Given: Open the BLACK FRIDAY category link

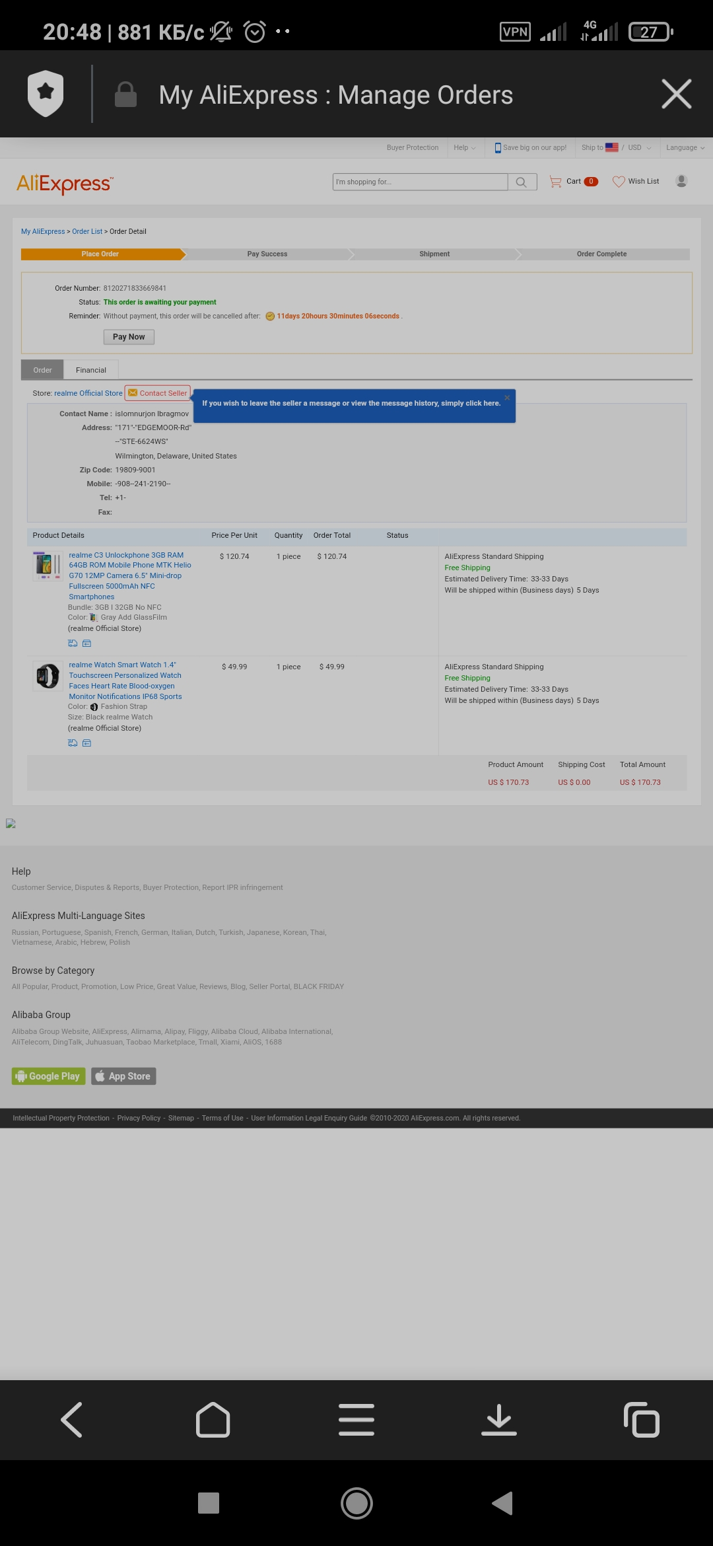Looking at the screenshot, I should click(319, 986).
